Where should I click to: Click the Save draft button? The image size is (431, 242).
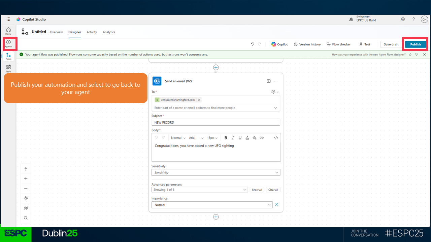click(391, 44)
